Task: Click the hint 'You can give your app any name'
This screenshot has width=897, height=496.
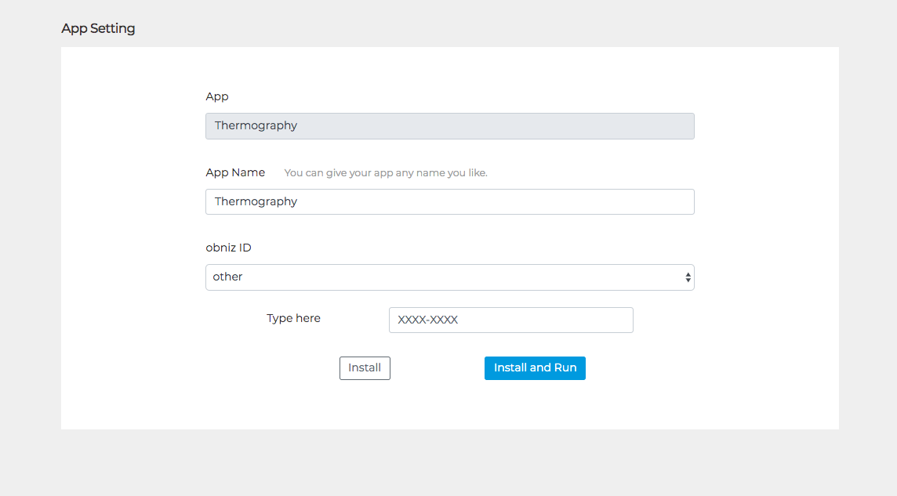Action: (386, 173)
